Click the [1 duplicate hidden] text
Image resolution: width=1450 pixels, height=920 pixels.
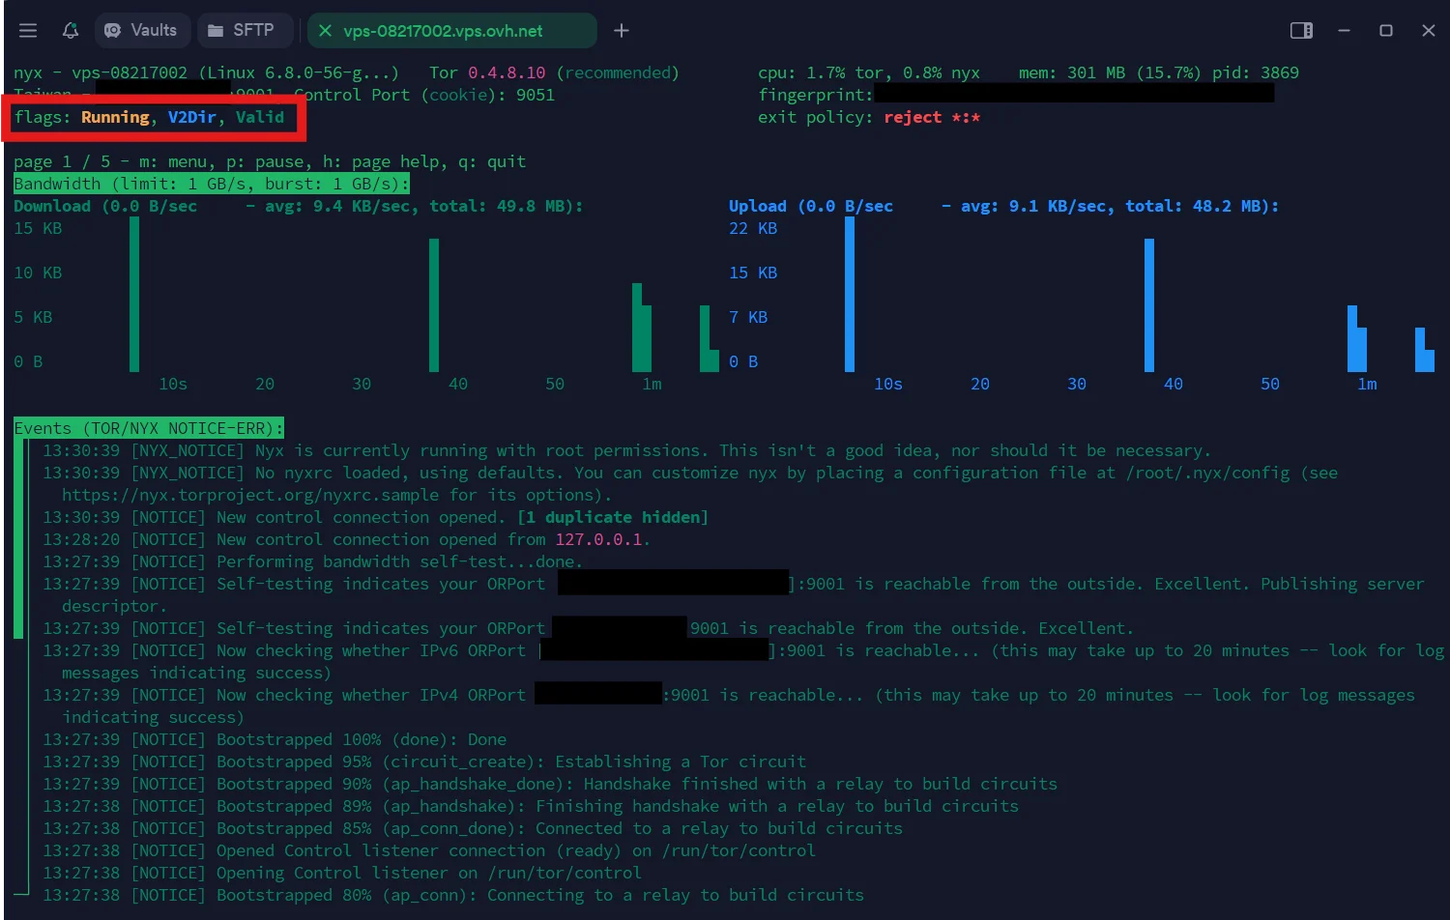click(x=612, y=517)
